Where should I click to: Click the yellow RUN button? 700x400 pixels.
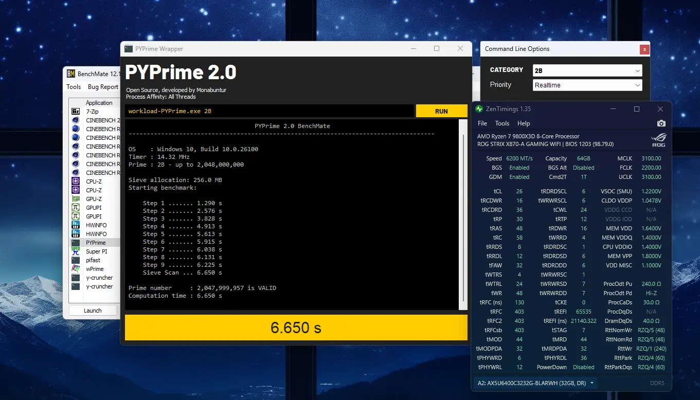[441, 111]
